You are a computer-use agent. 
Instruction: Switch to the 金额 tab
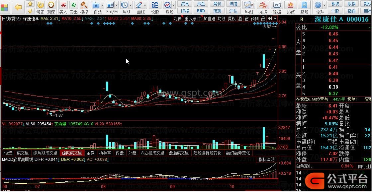91,153
